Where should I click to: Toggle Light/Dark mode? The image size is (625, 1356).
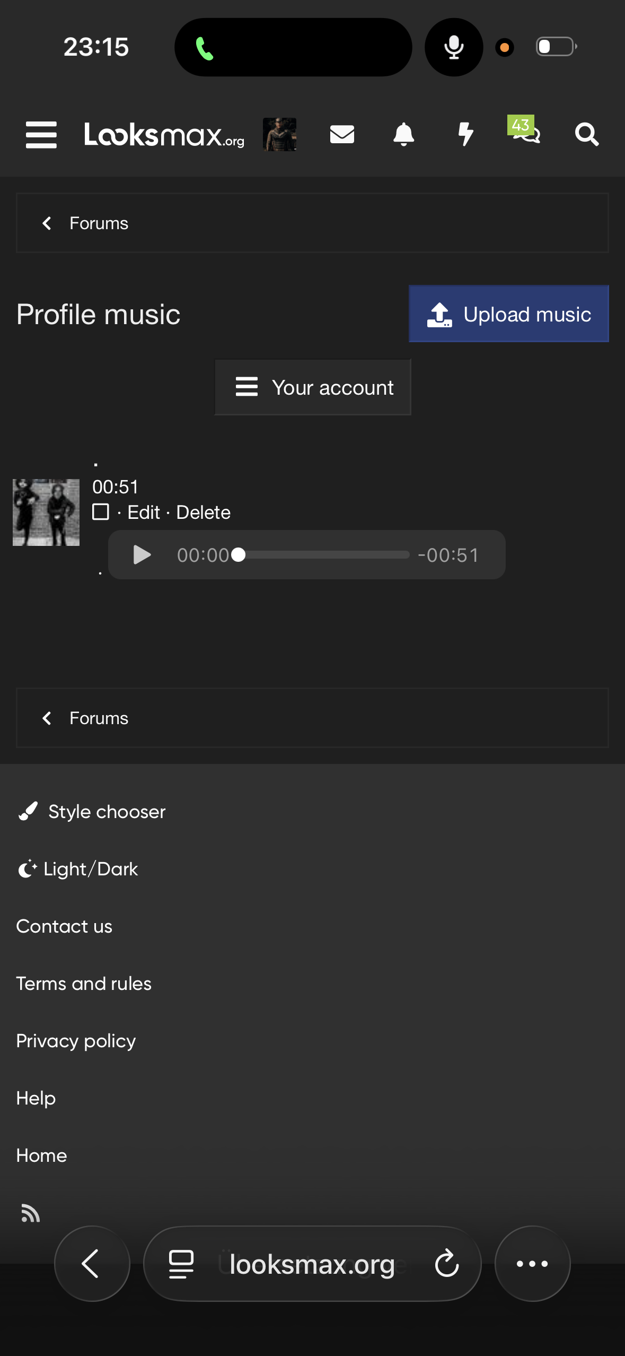coord(78,869)
